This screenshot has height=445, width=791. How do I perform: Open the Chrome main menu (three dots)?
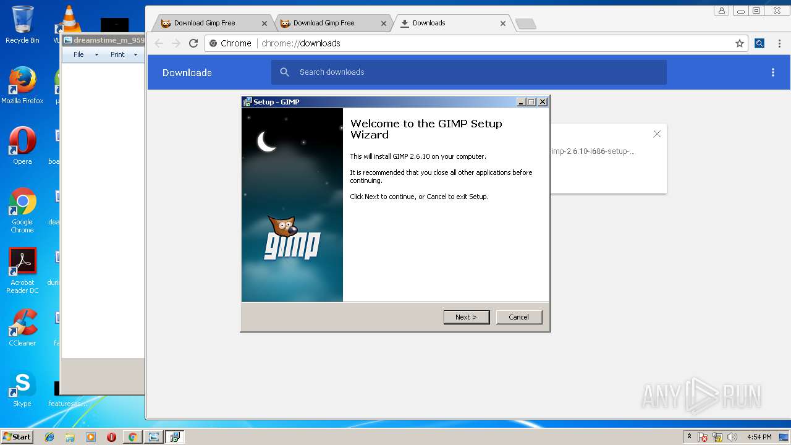coord(779,43)
